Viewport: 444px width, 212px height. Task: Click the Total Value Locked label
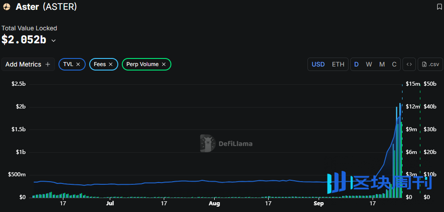coord(29,28)
